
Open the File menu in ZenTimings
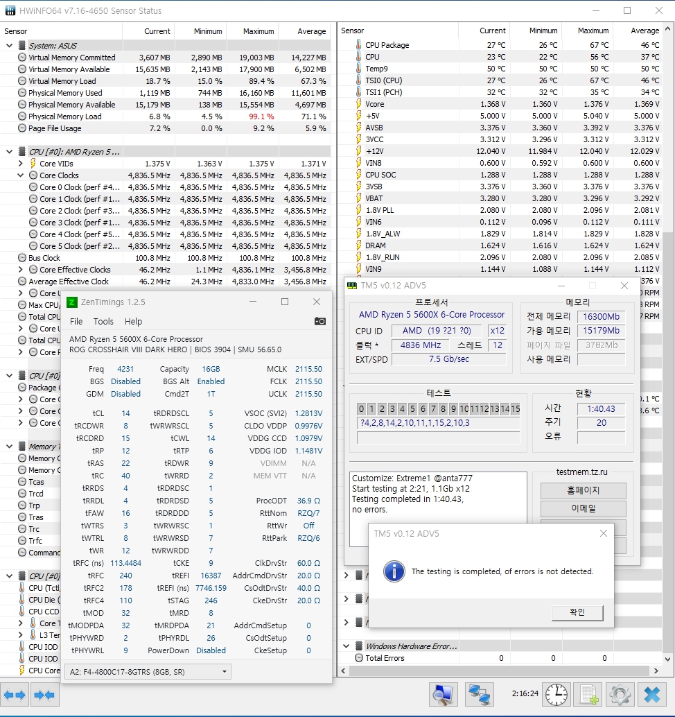pyautogui.click(x=76, y=322)
